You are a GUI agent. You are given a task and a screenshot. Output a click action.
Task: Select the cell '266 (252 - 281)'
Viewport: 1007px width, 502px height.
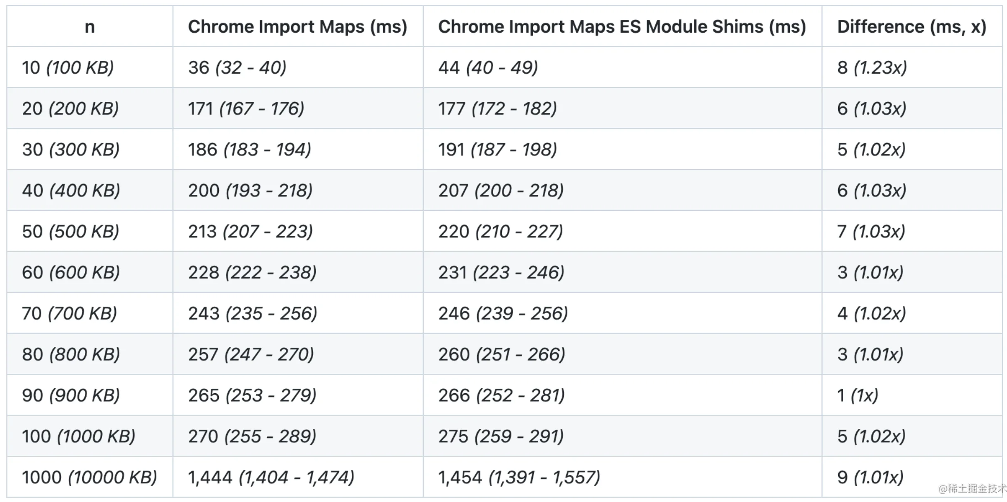point(622,394)
